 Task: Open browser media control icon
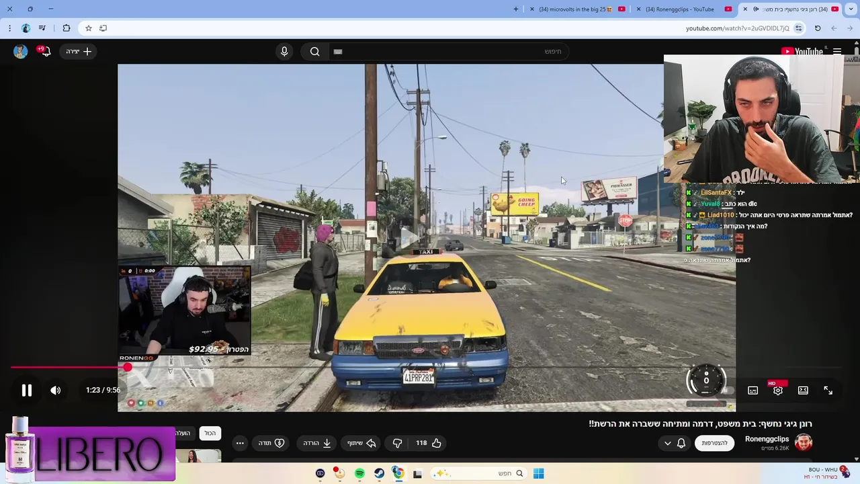pyautogui.click(x=42, y=28)
